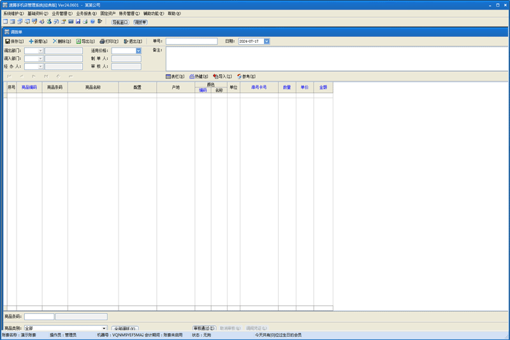
Task: Open the 帐务管理 menu
Action: pos(129,13)
